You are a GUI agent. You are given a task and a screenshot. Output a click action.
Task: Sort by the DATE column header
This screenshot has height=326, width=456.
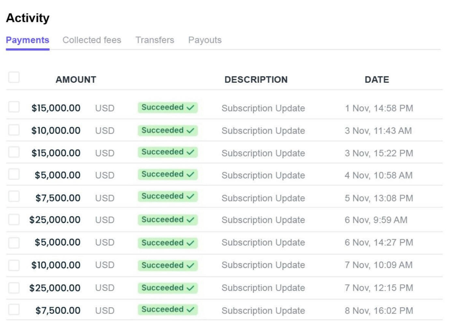pyautogui.click(x=377, y=80)
